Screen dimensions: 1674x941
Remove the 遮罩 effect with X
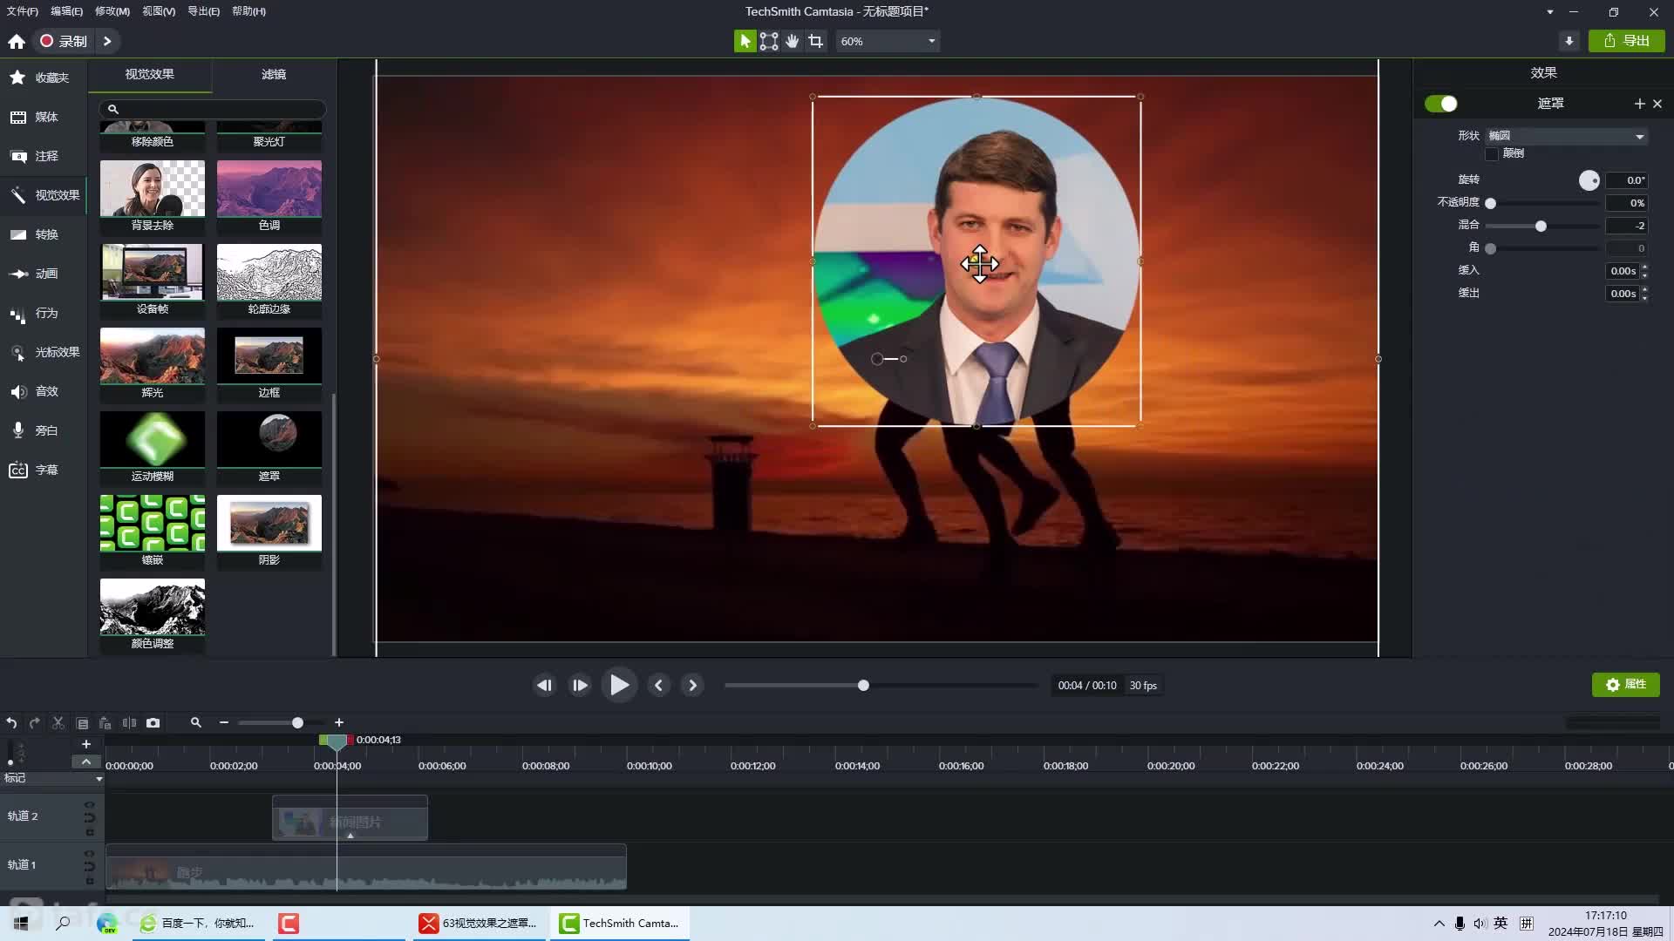tap(1657, 104)
